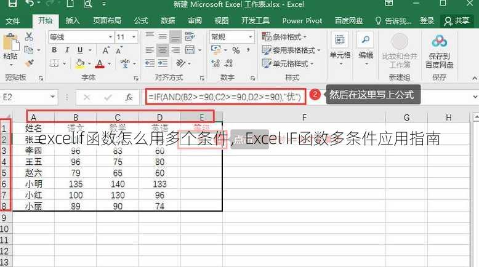Decrease the font size with smaller A

pyautogui.click(x=119, y=50)
